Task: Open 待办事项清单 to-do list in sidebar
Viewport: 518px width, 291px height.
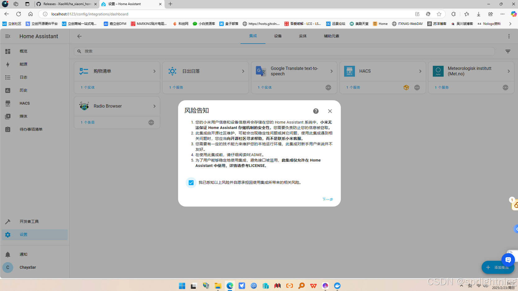Action: pyautogui.click(x=35, y=129)
